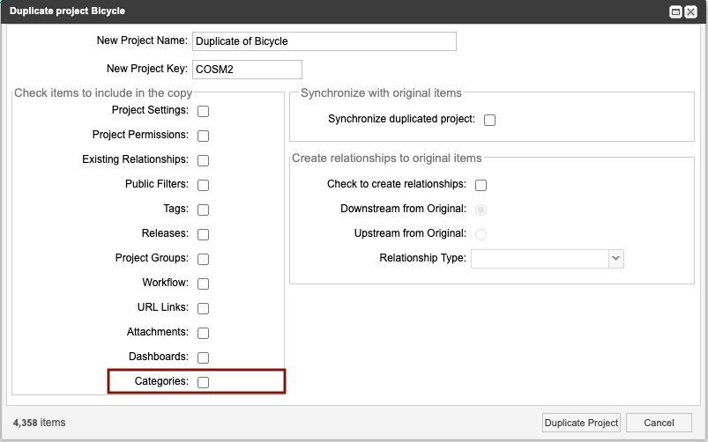
Task: Click the Synchronize duplicated project label
Action: pos(401,119)
